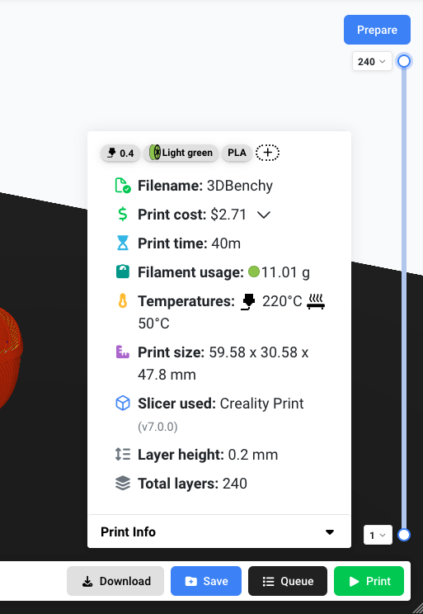The height and width of the screenshot is (614, 423).
Task: Click the heated bed temperature icon
Action: coord(316,301)
